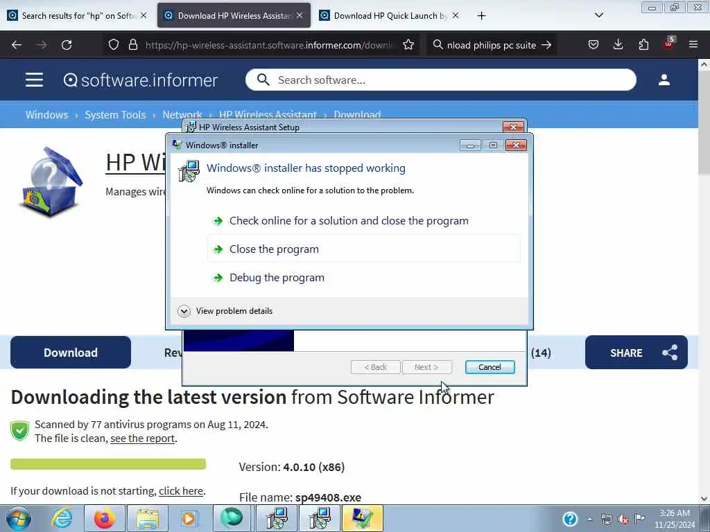Open a new tab with plus button
Screen dimensions: 710x532
point(481,15)
